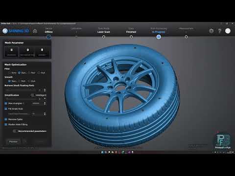235x176 pixels.
Task: Toggle the Fill Small Hole checkbox
Action: click(6, 109)
